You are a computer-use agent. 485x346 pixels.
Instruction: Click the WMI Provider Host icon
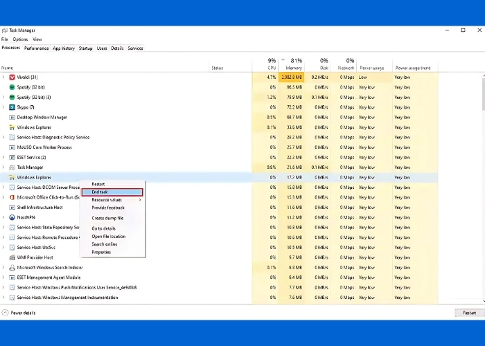12,257
